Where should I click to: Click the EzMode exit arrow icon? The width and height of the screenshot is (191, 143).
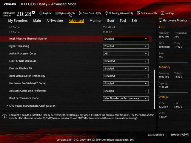coord(187,135)
